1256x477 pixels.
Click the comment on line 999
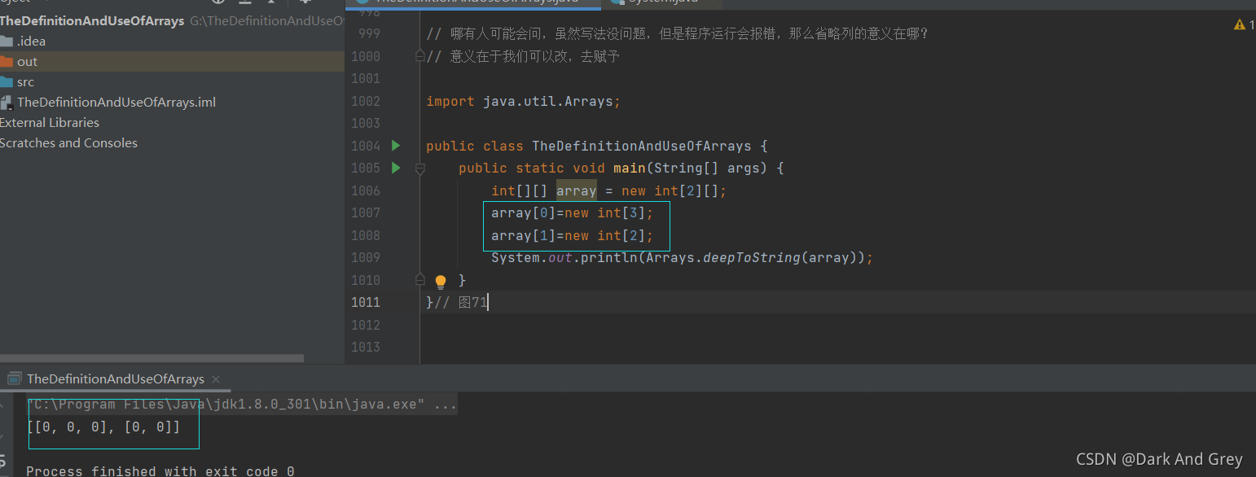pos(678,34)
